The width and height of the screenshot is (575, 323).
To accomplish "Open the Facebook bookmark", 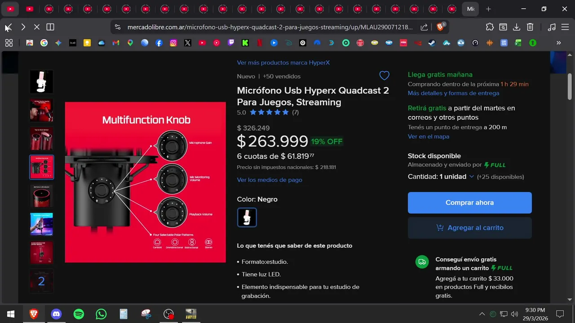I will click(159, 43).
